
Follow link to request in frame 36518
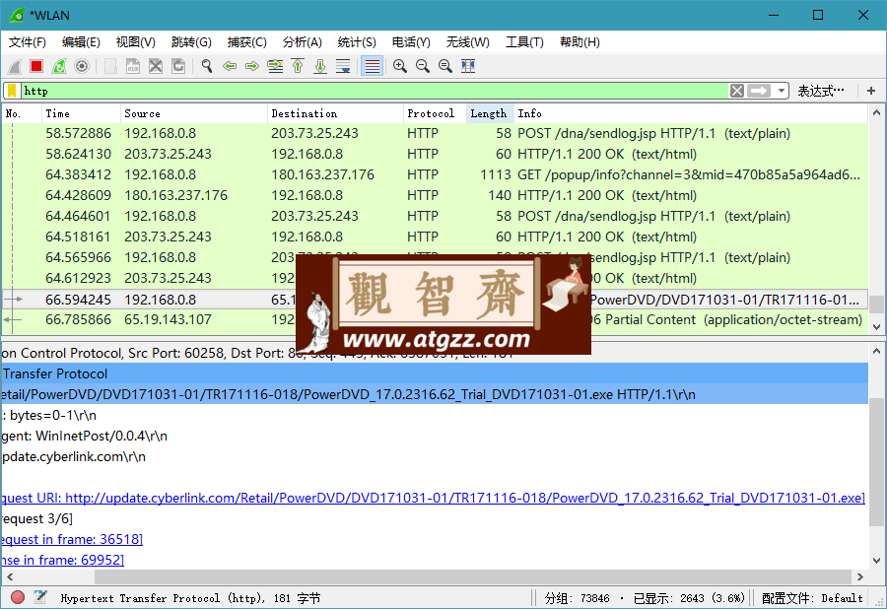[71, 539]
